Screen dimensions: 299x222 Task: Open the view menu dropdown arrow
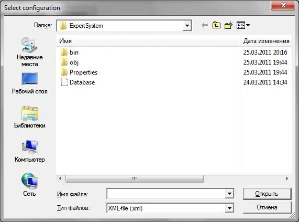tap(248, 25)
